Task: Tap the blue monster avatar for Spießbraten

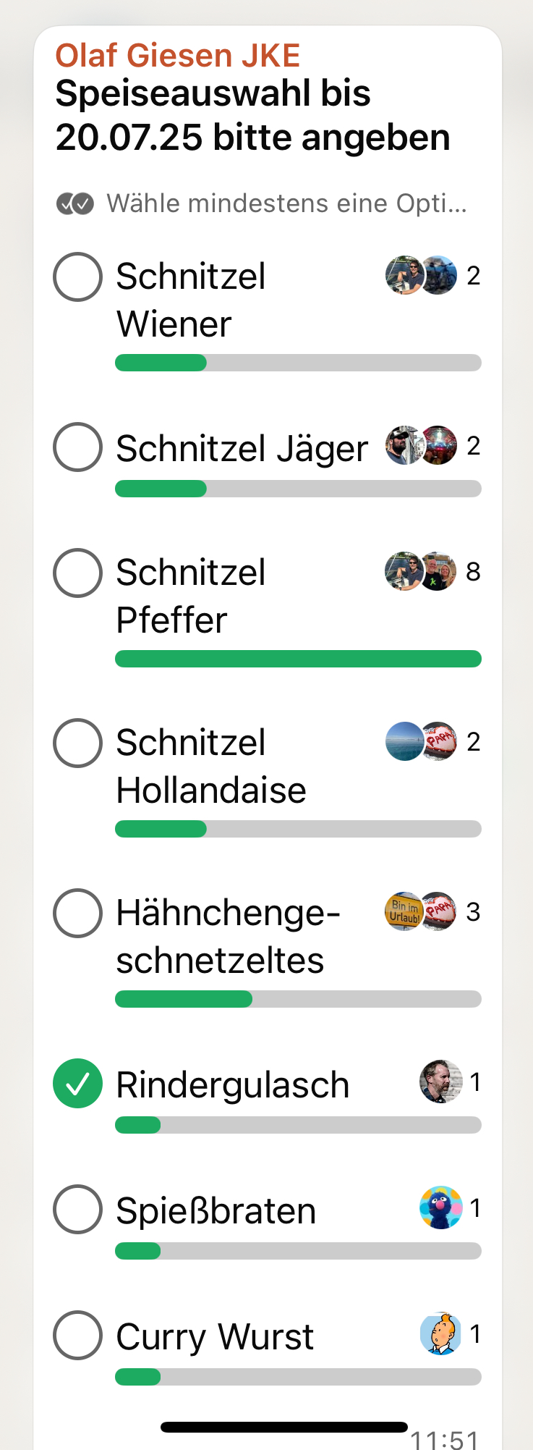Action: pos(440,1207)
